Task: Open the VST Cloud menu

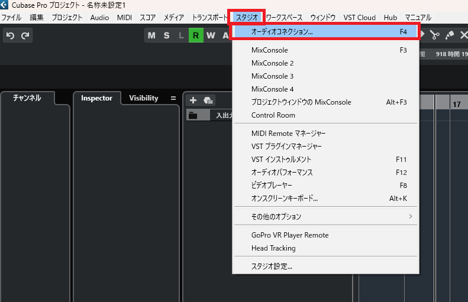Action: [x=359, y=18]
